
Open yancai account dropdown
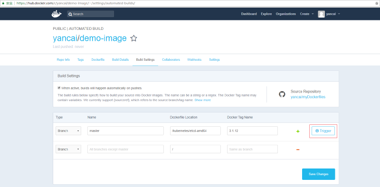[333, 14]
